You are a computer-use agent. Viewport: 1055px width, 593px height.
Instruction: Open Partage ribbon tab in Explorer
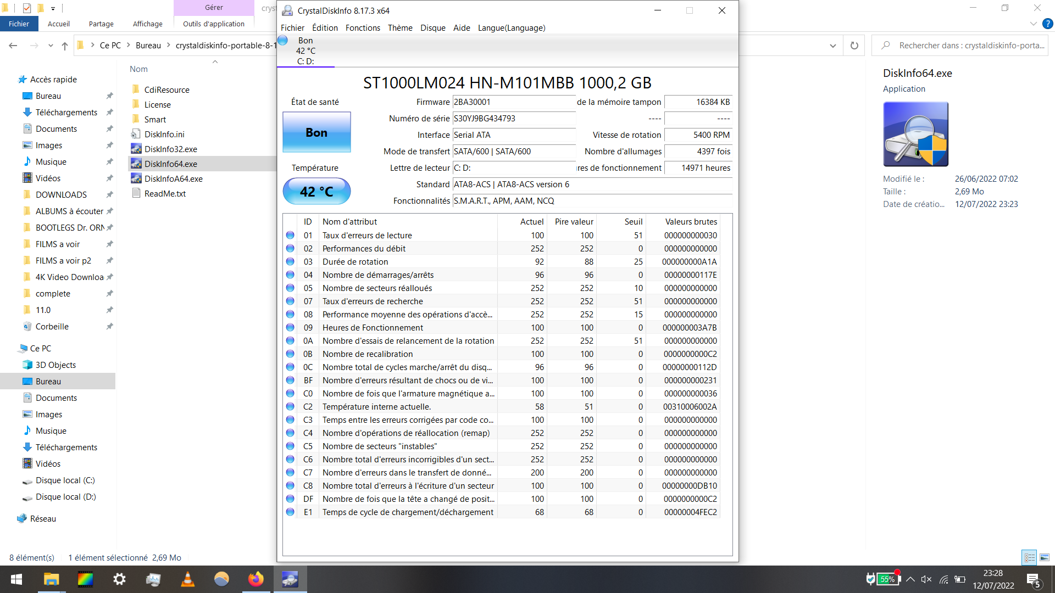[101, 24]
